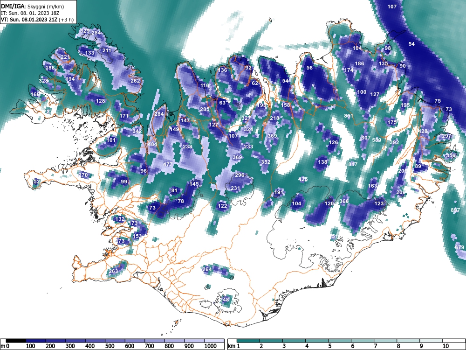
Task: Click the visibility value 101
Action: pos(111,140)
